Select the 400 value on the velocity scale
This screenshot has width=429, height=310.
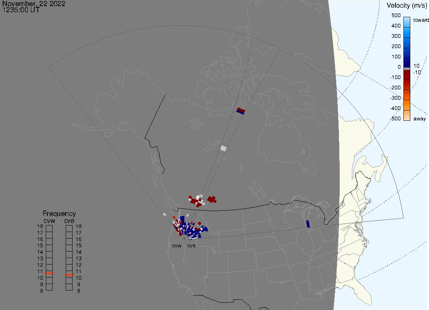click(x=396, y=26)
